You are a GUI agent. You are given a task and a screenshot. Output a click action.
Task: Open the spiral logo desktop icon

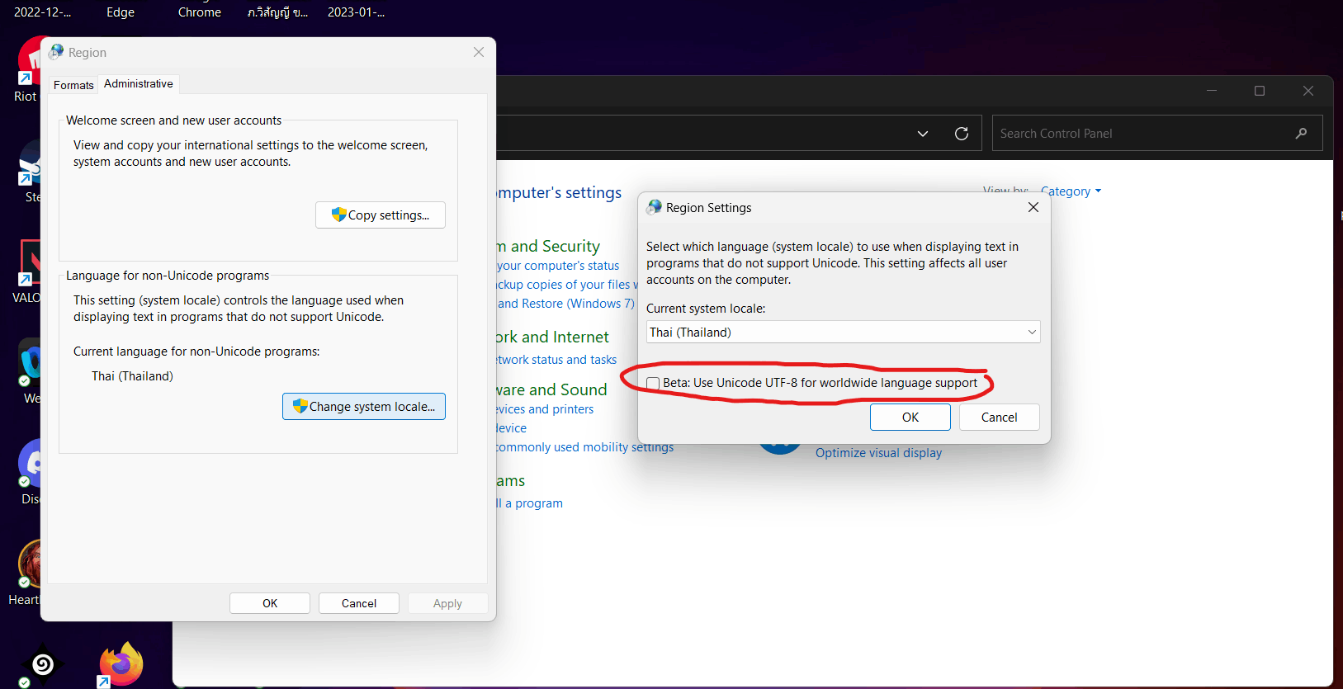tap(43, 663)
